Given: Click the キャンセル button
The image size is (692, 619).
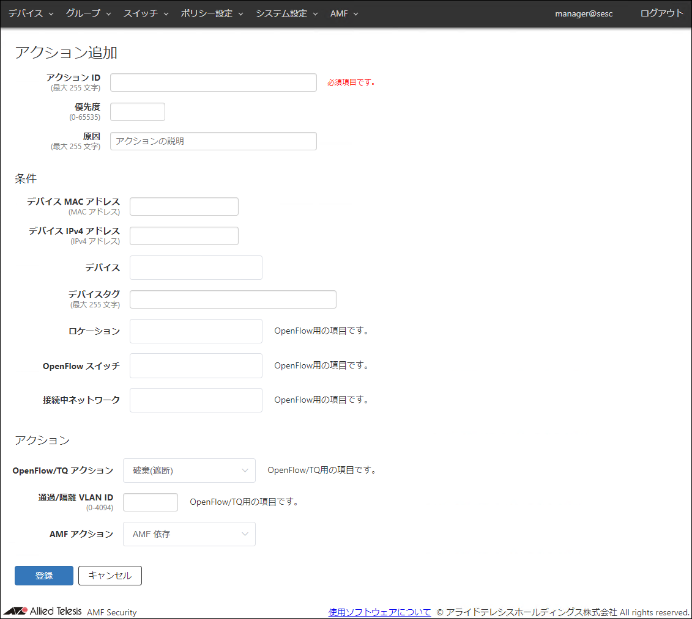Looking at the screenshot, I should coord(110,576).
